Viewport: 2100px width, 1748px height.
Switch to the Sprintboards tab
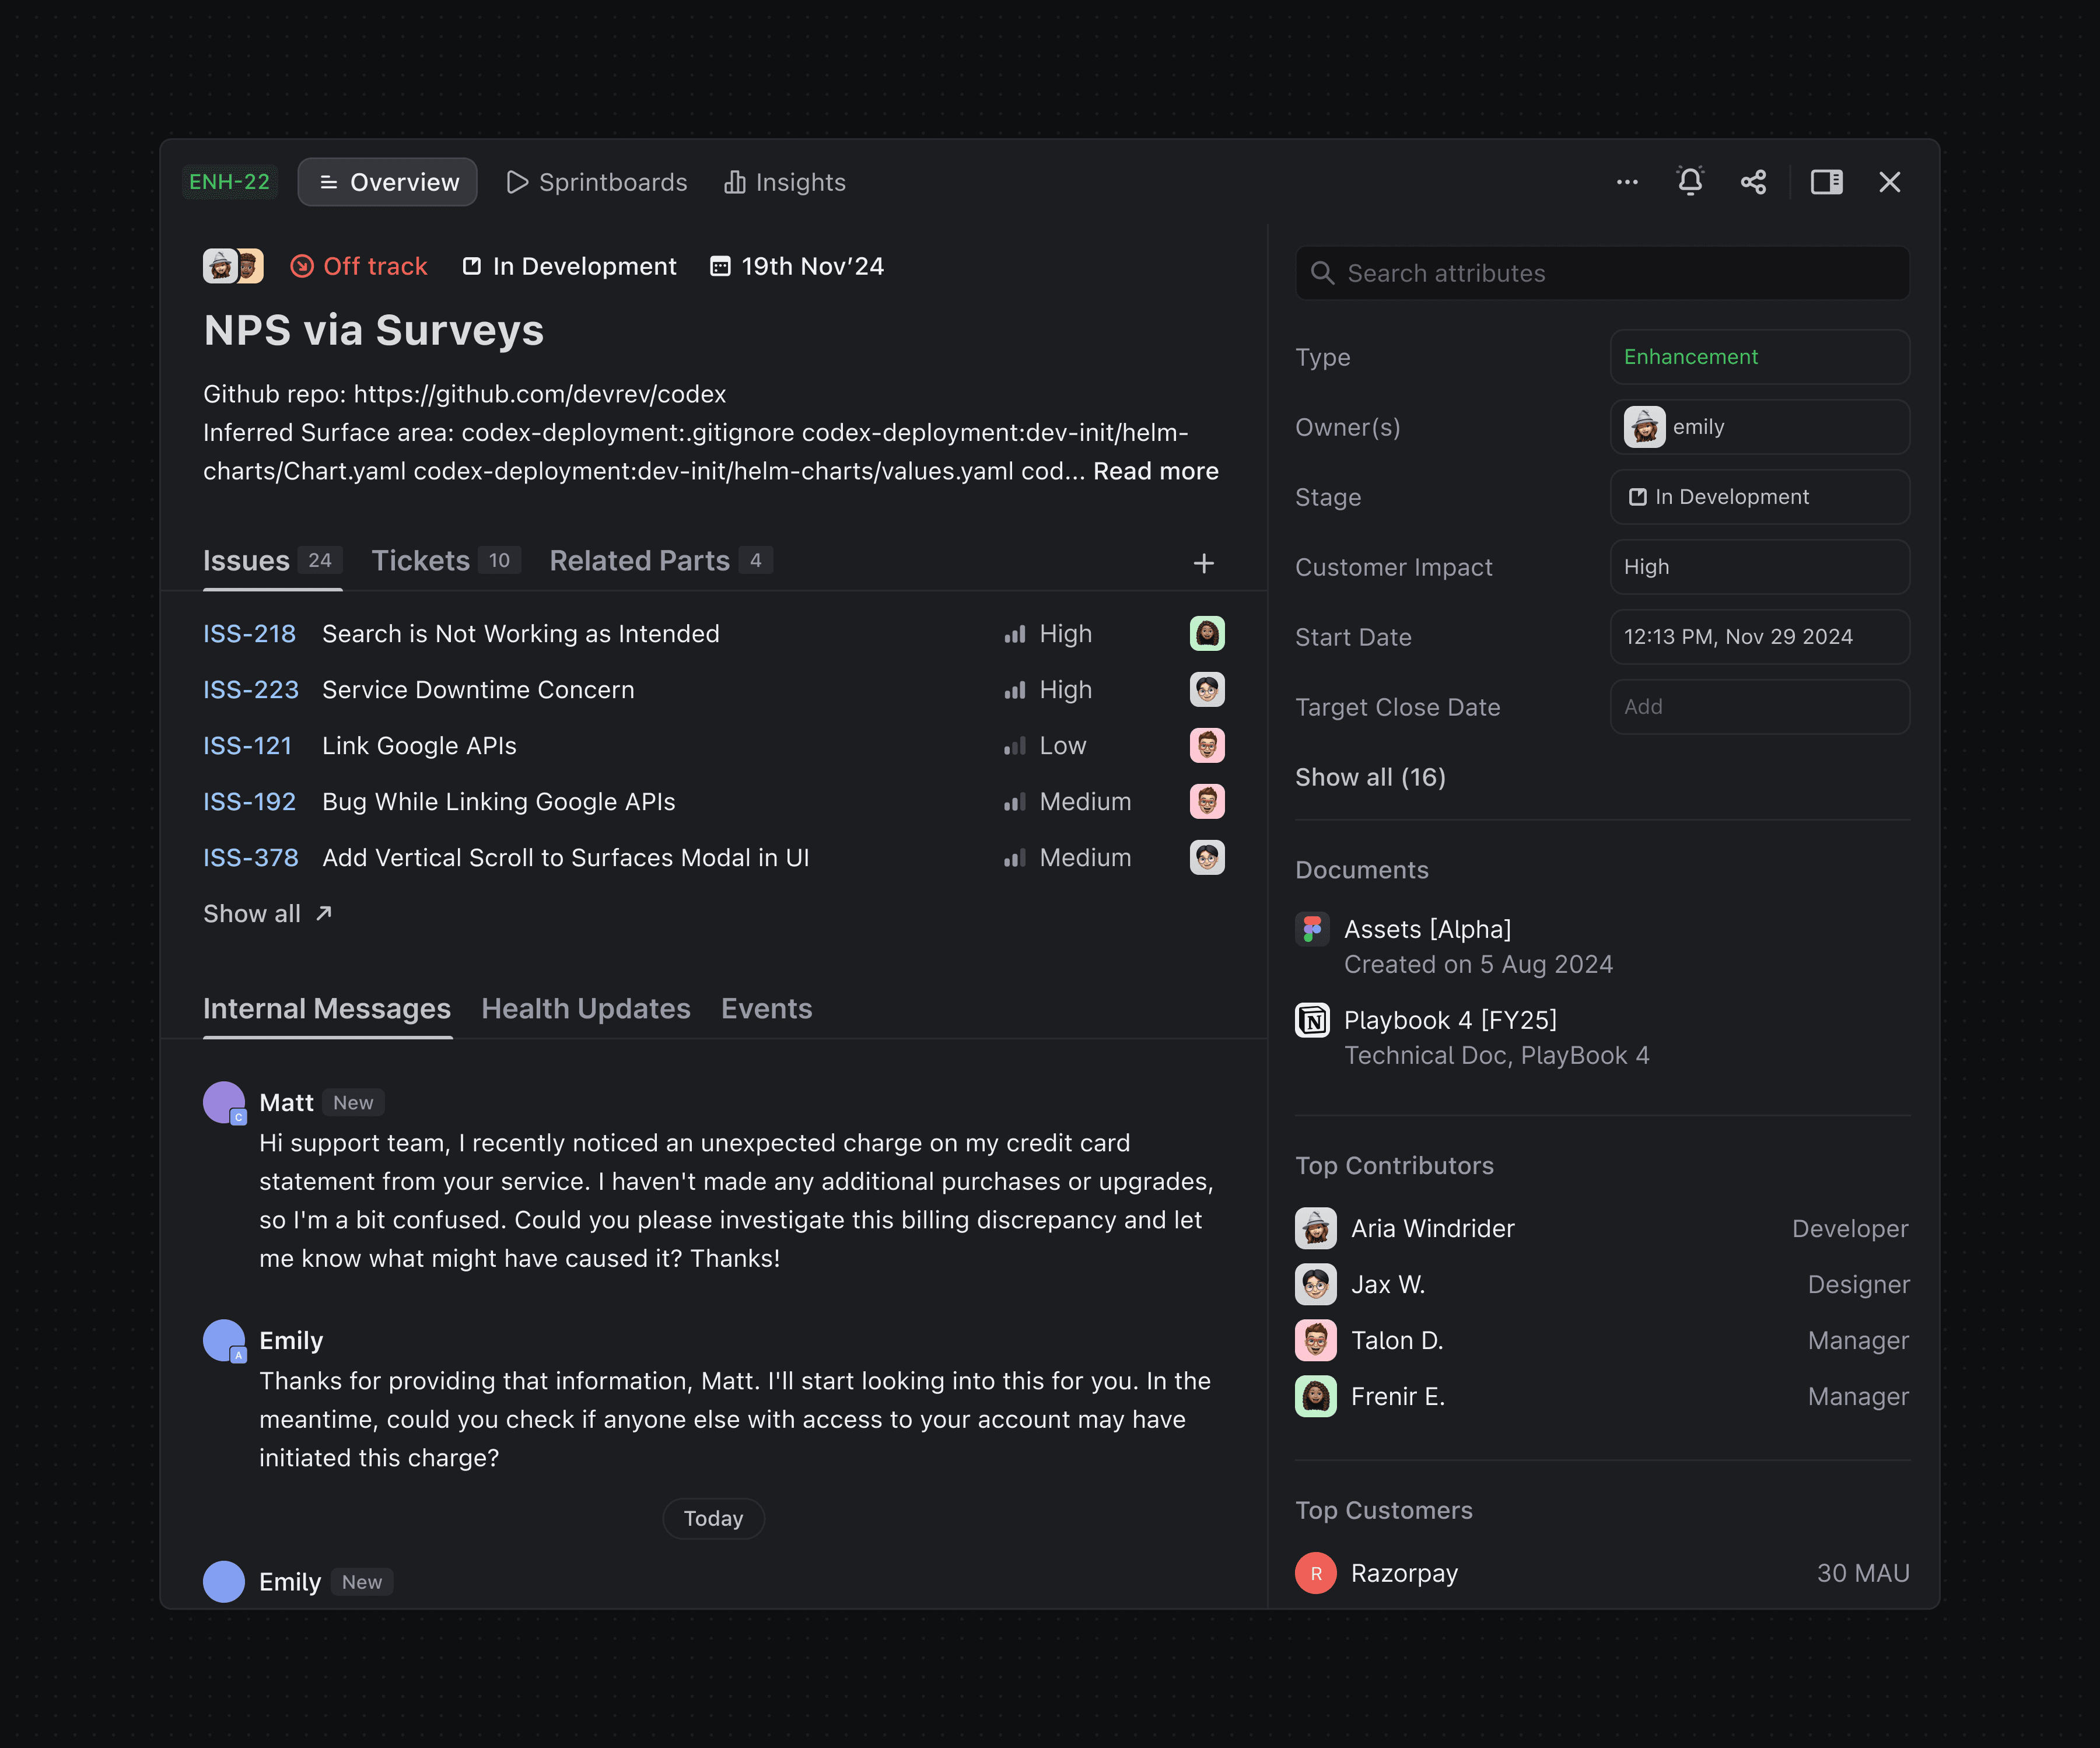(x=597, y=182)
